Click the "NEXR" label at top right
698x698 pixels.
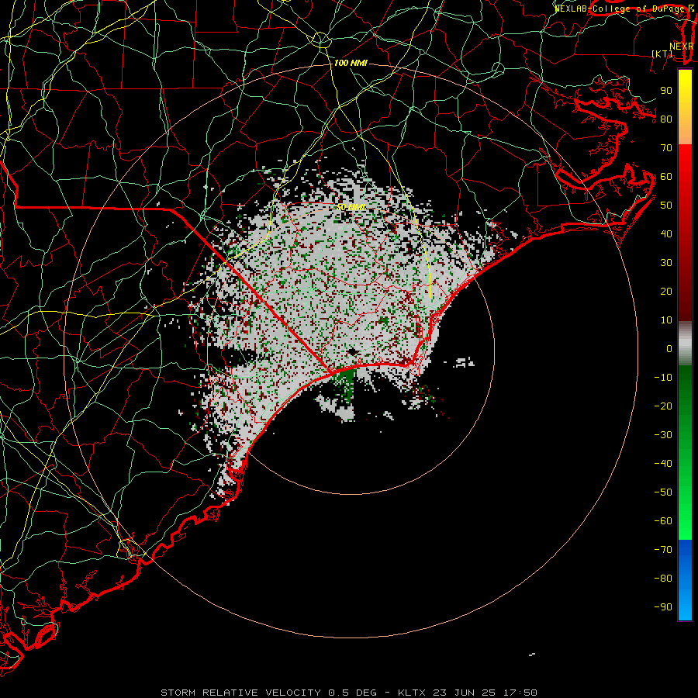(x=681, y=47)
